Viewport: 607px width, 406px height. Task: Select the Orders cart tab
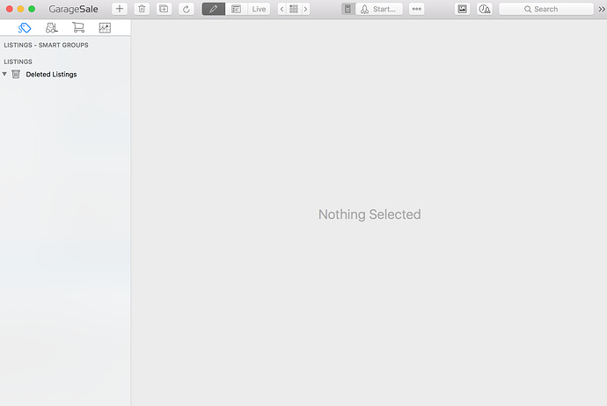(x=78, y=28)
